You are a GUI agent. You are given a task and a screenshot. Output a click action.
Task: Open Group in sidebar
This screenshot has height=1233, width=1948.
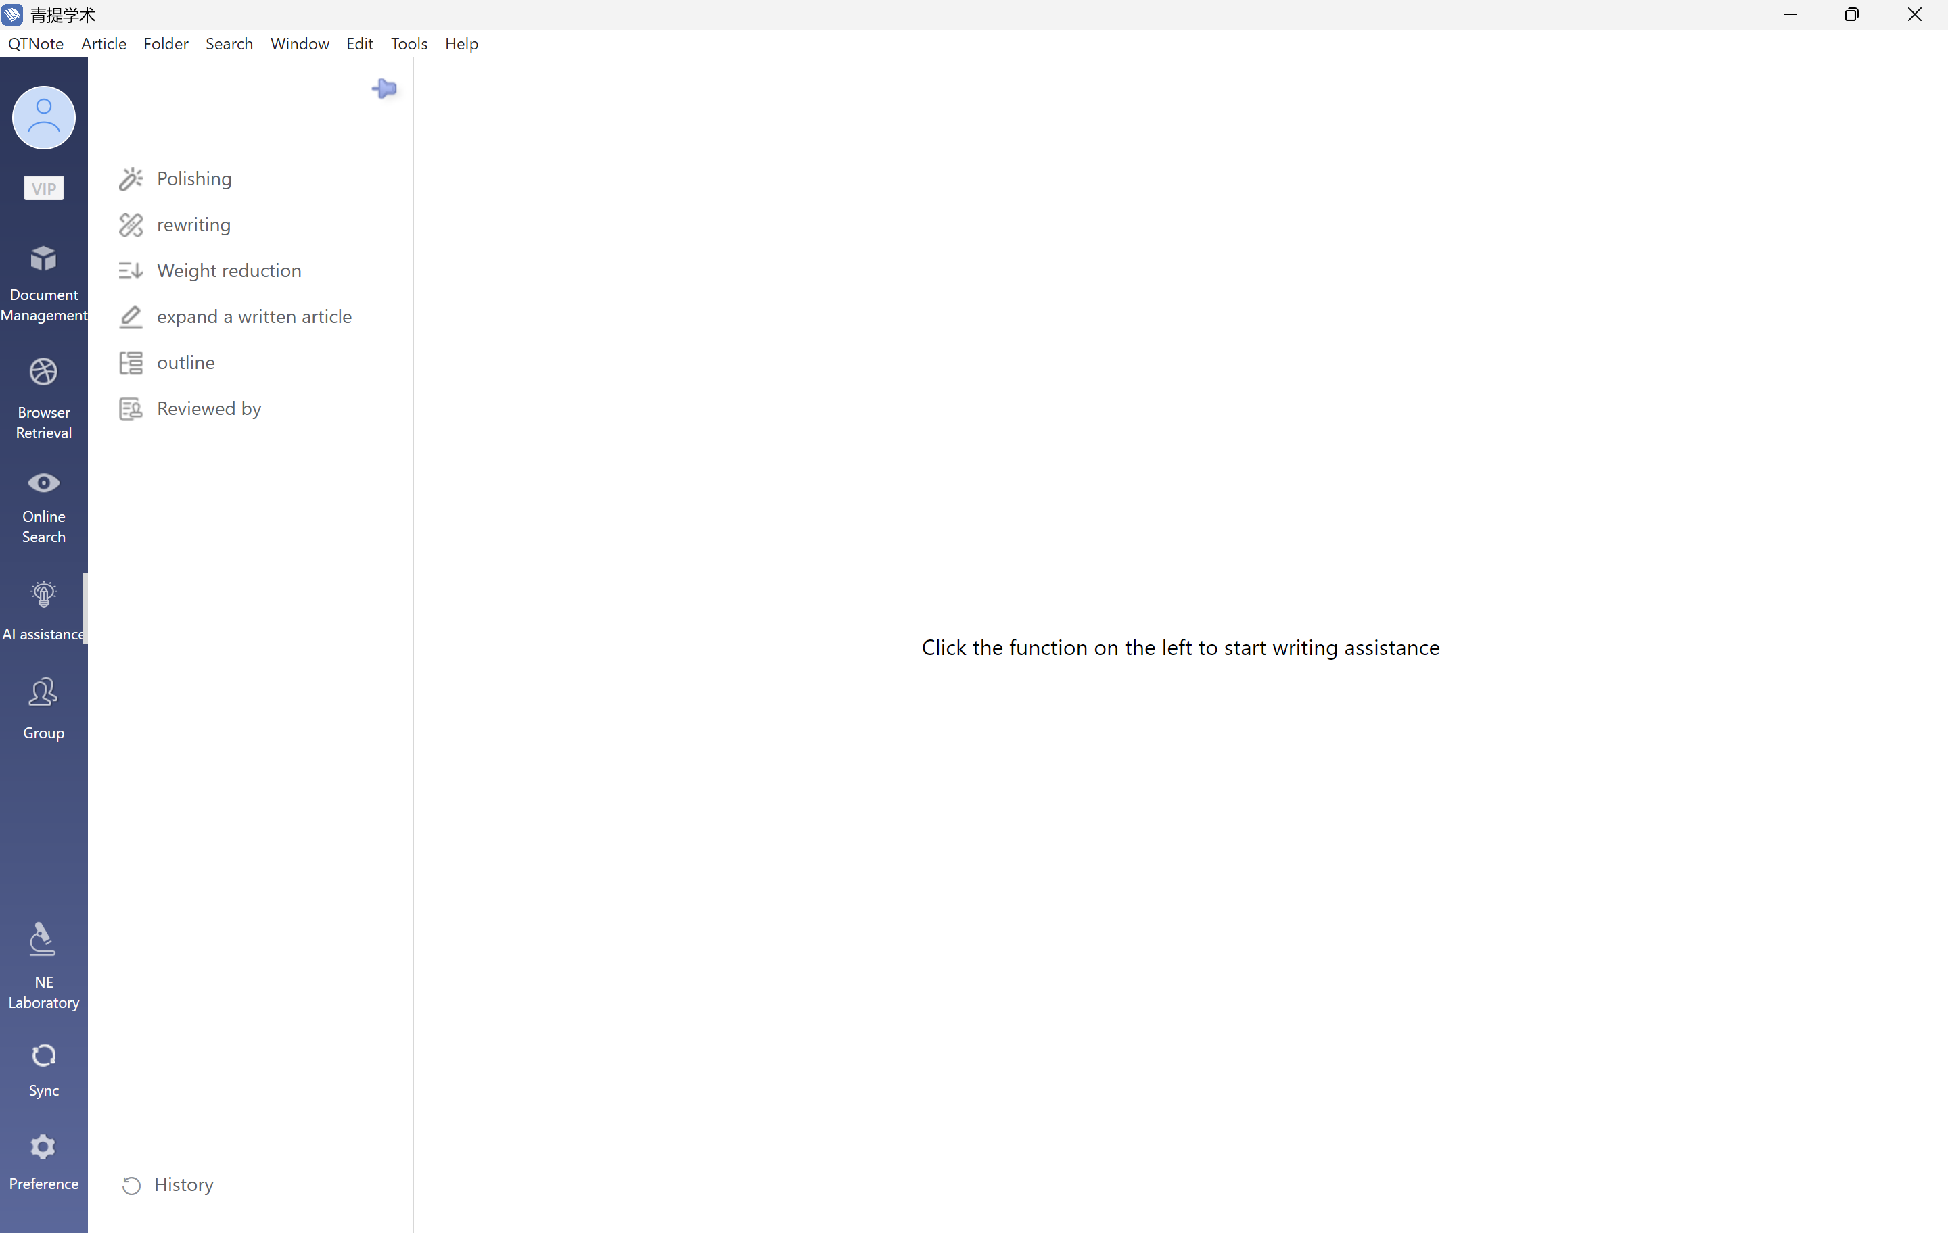click(44, 708)
